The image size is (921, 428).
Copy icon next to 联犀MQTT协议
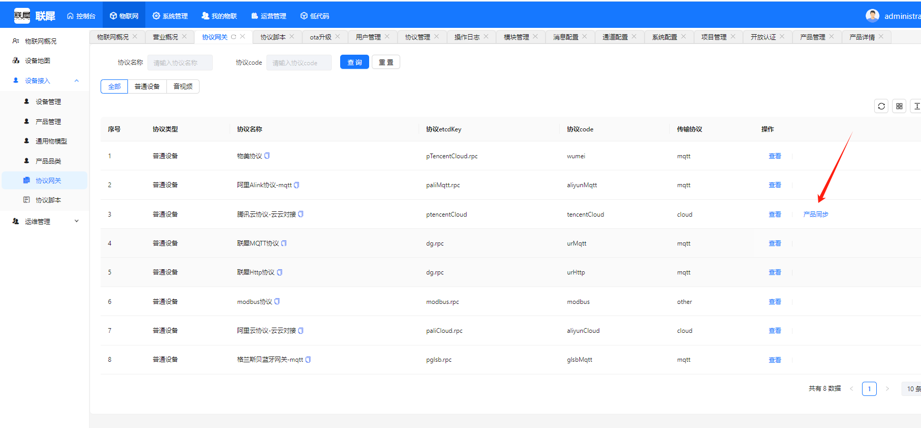284,243
